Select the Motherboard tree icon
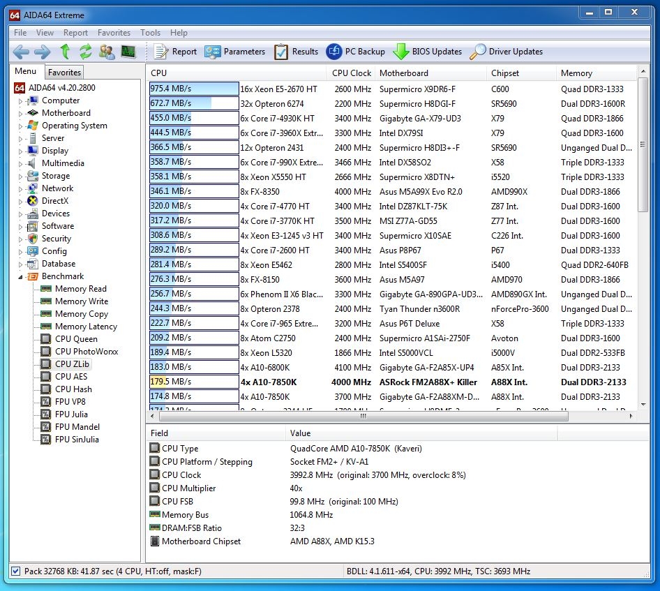 click(x=32, y=113)
